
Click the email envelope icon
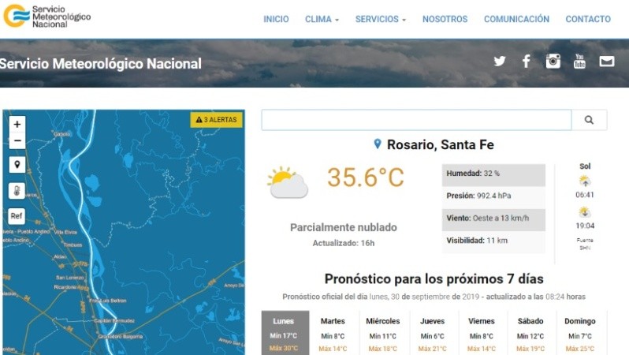(606, 62)
